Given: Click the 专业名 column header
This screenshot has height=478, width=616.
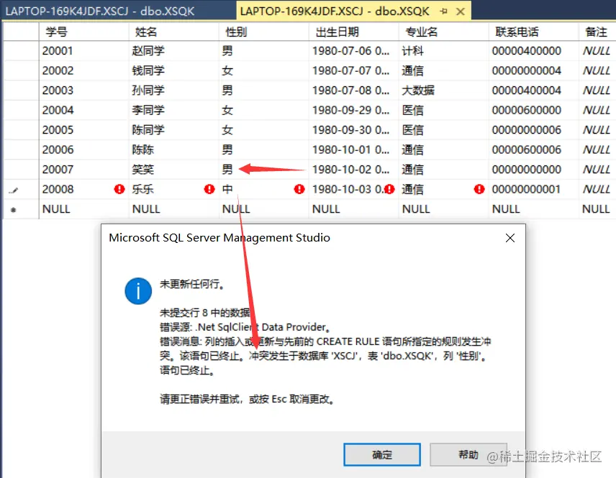Looking at the screenshot, I should point(444,32).
